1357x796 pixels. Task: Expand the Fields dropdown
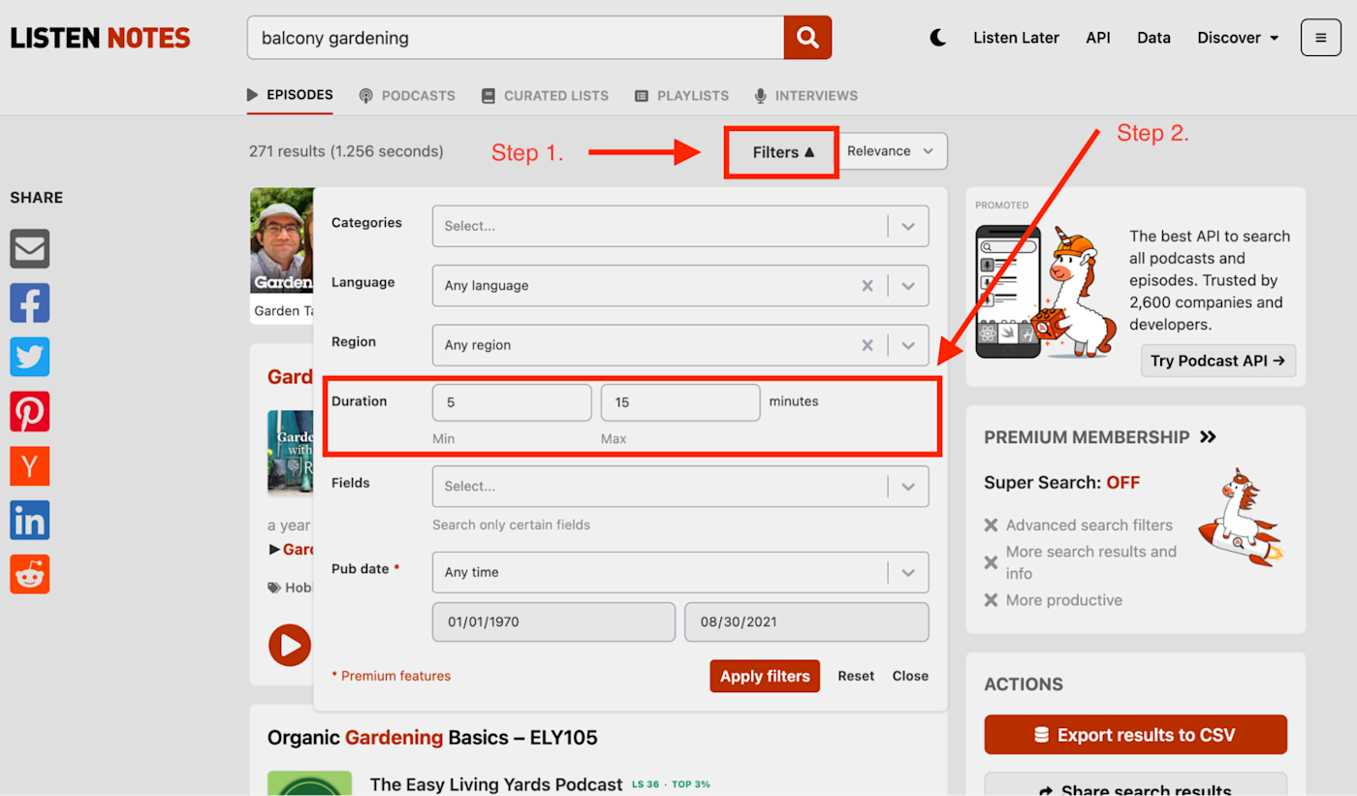(x=680, y=487)
